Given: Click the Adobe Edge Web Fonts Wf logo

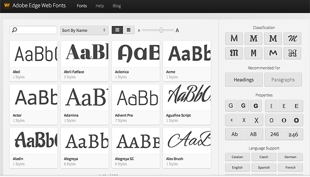Looking at the screenshot, I should (7, 5).
